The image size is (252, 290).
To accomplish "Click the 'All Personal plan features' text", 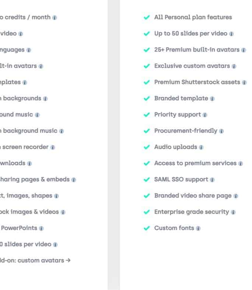I will click(193, 17).
